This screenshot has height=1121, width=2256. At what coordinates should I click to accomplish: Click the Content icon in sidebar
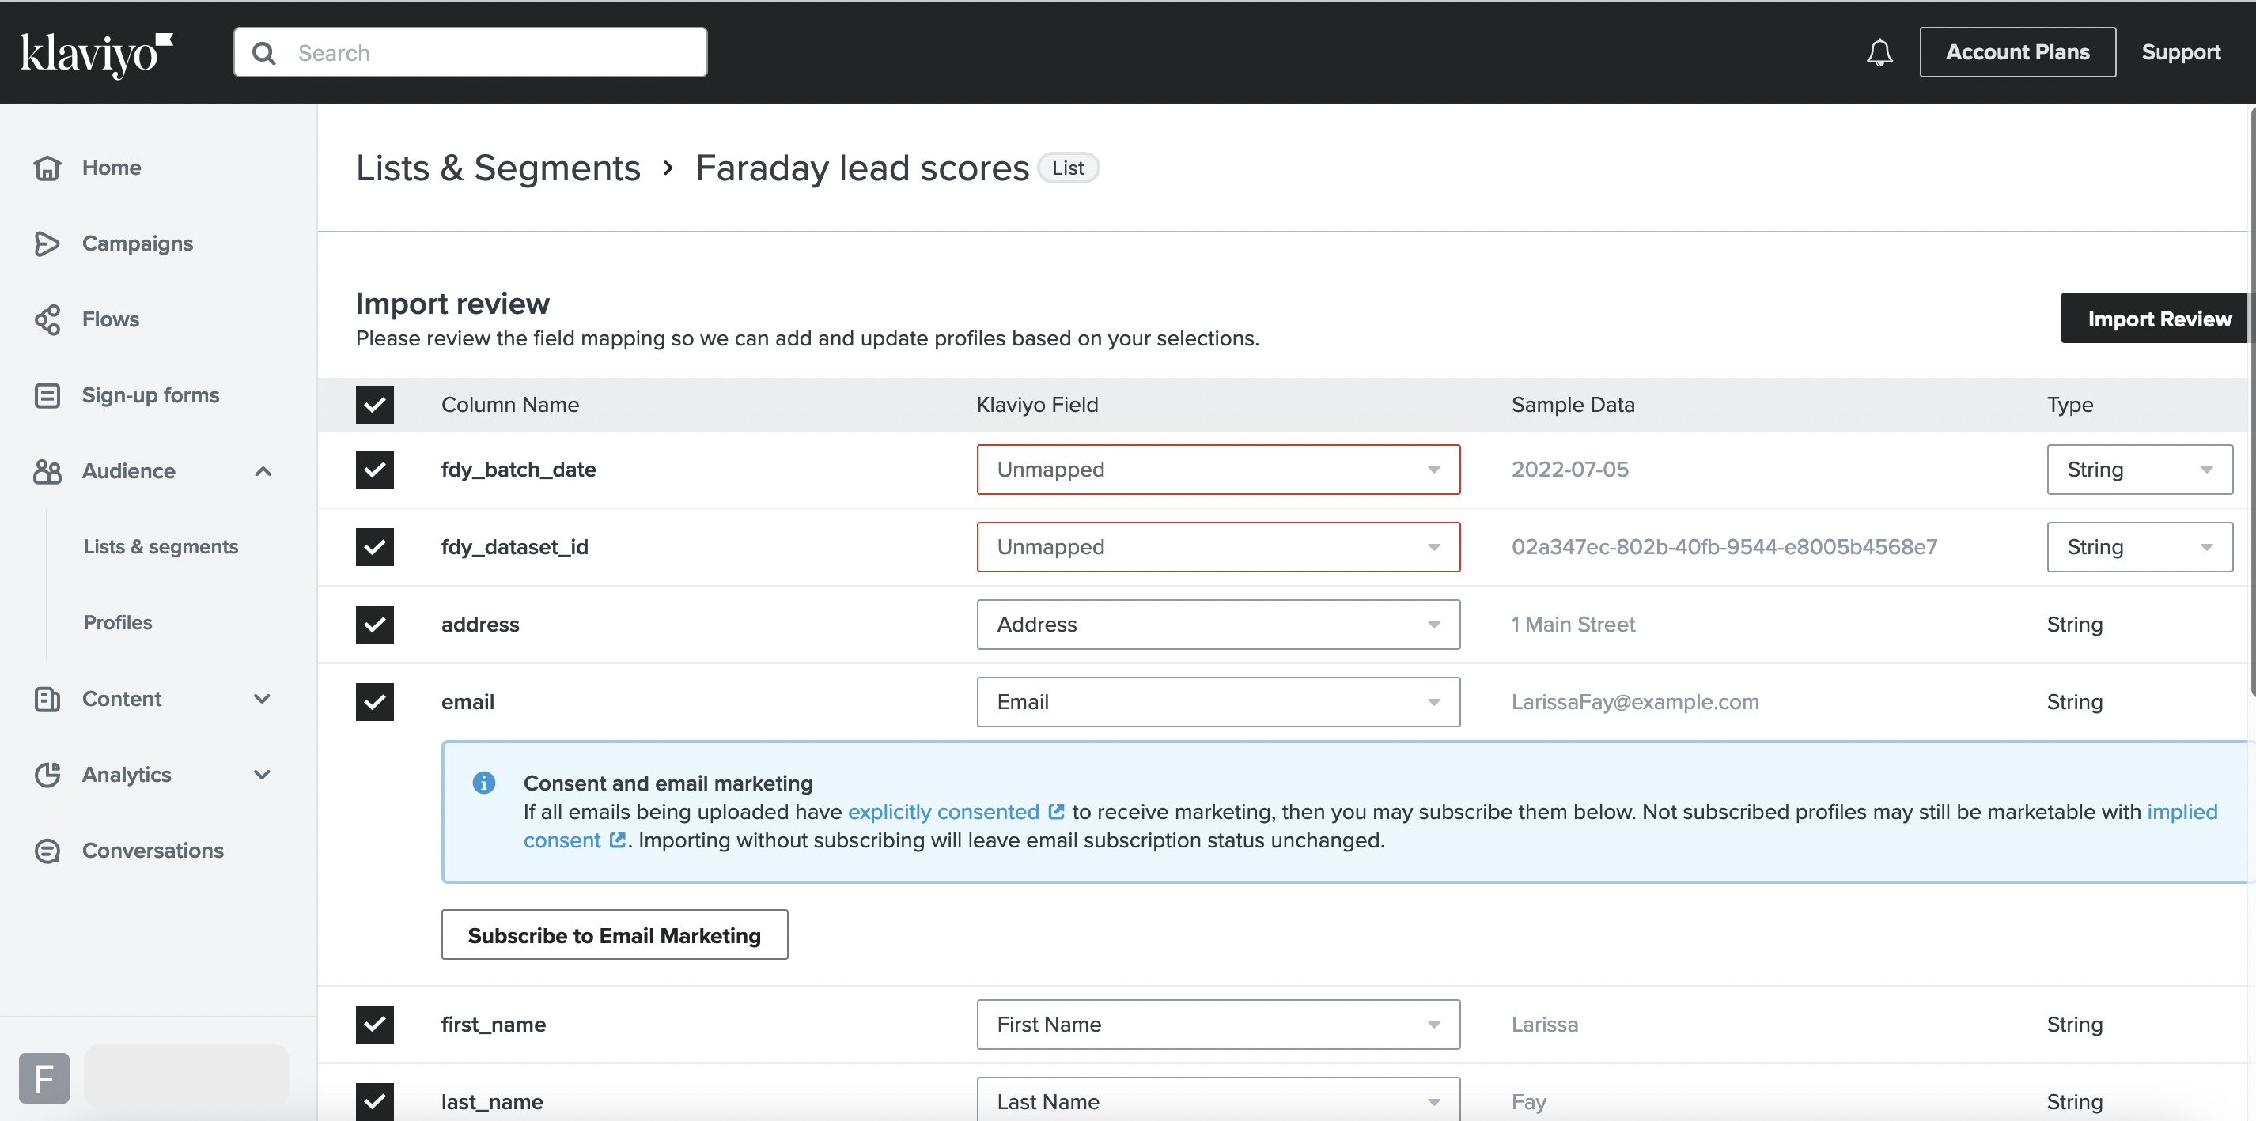point(47,699)
